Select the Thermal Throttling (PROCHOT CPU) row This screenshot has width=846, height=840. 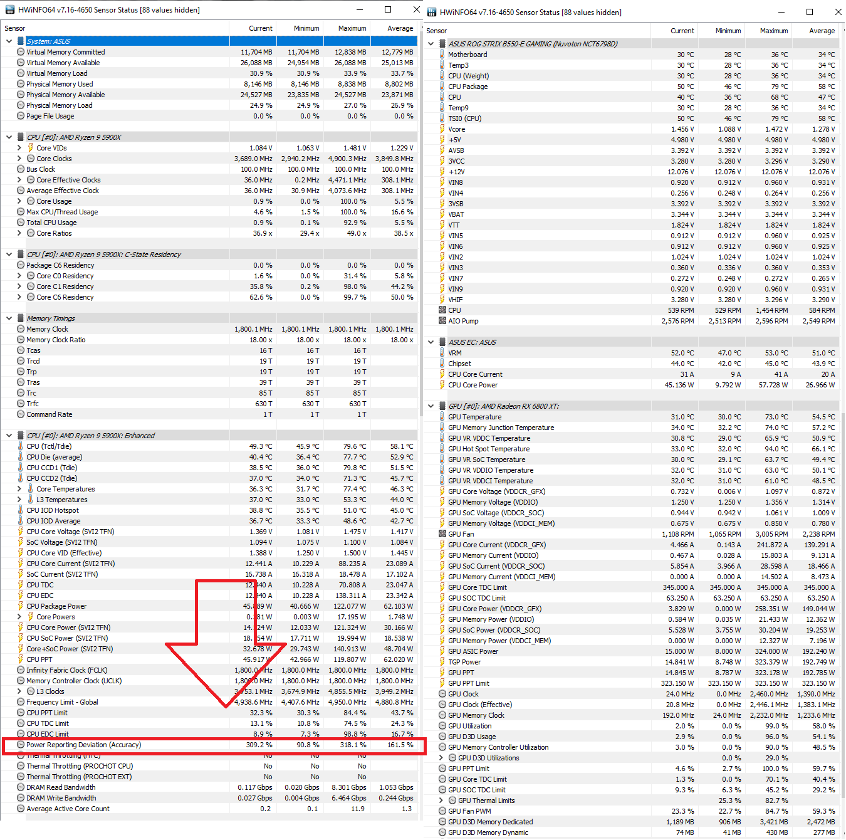point(209,766)
